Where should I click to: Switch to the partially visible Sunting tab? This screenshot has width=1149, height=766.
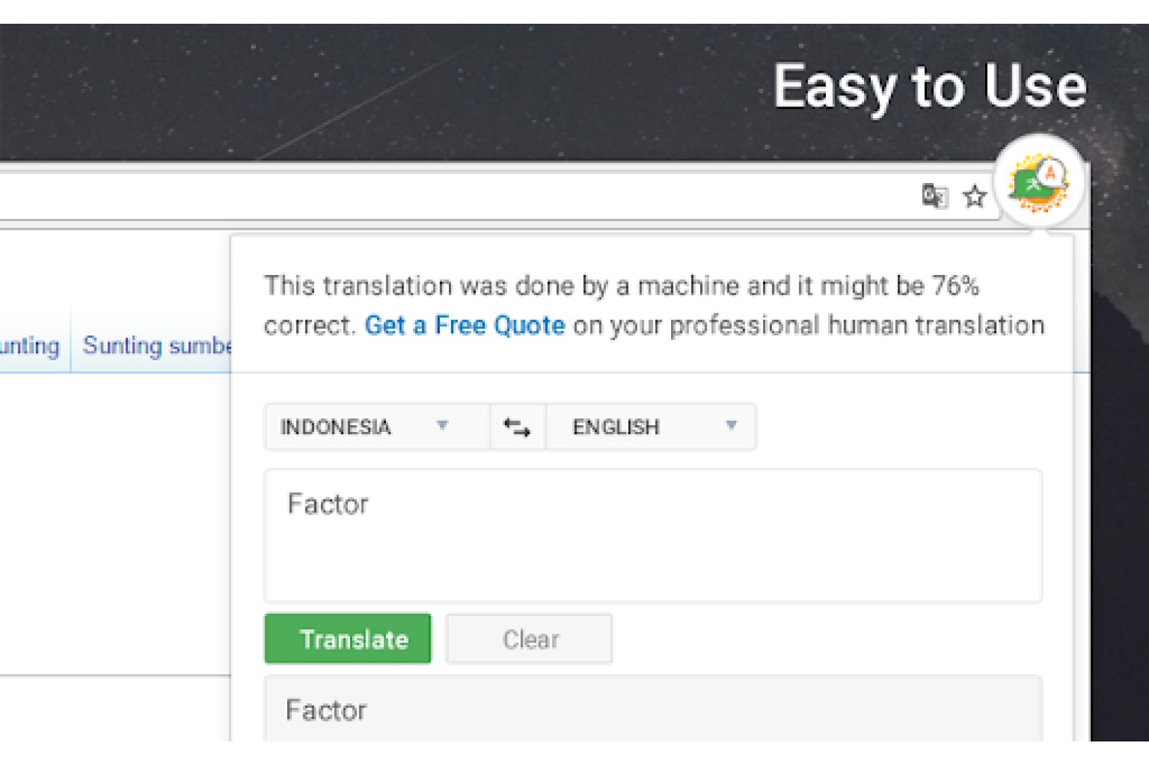coord(30,345)
